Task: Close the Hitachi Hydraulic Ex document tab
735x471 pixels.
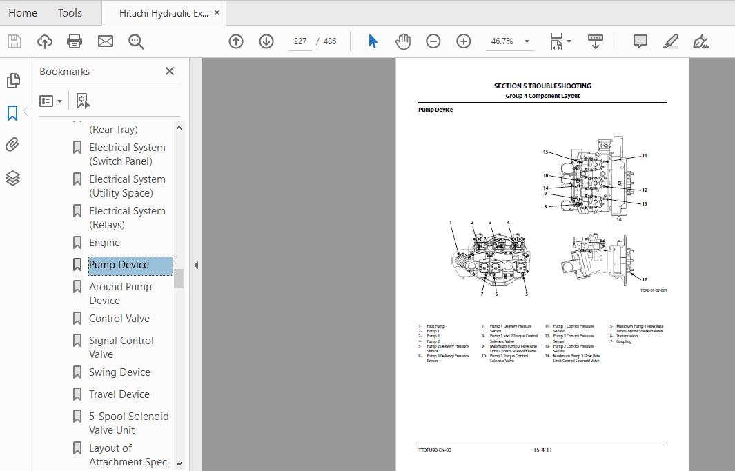Action: (x=217, y=13)
